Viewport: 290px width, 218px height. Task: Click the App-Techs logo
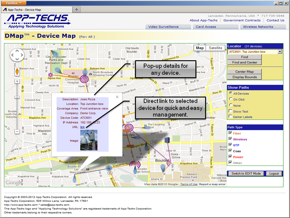pos(37,21)
